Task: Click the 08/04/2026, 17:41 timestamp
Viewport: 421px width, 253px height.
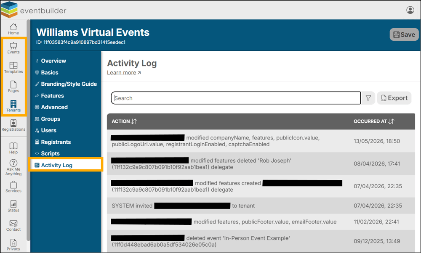Action: click(377, 163)
